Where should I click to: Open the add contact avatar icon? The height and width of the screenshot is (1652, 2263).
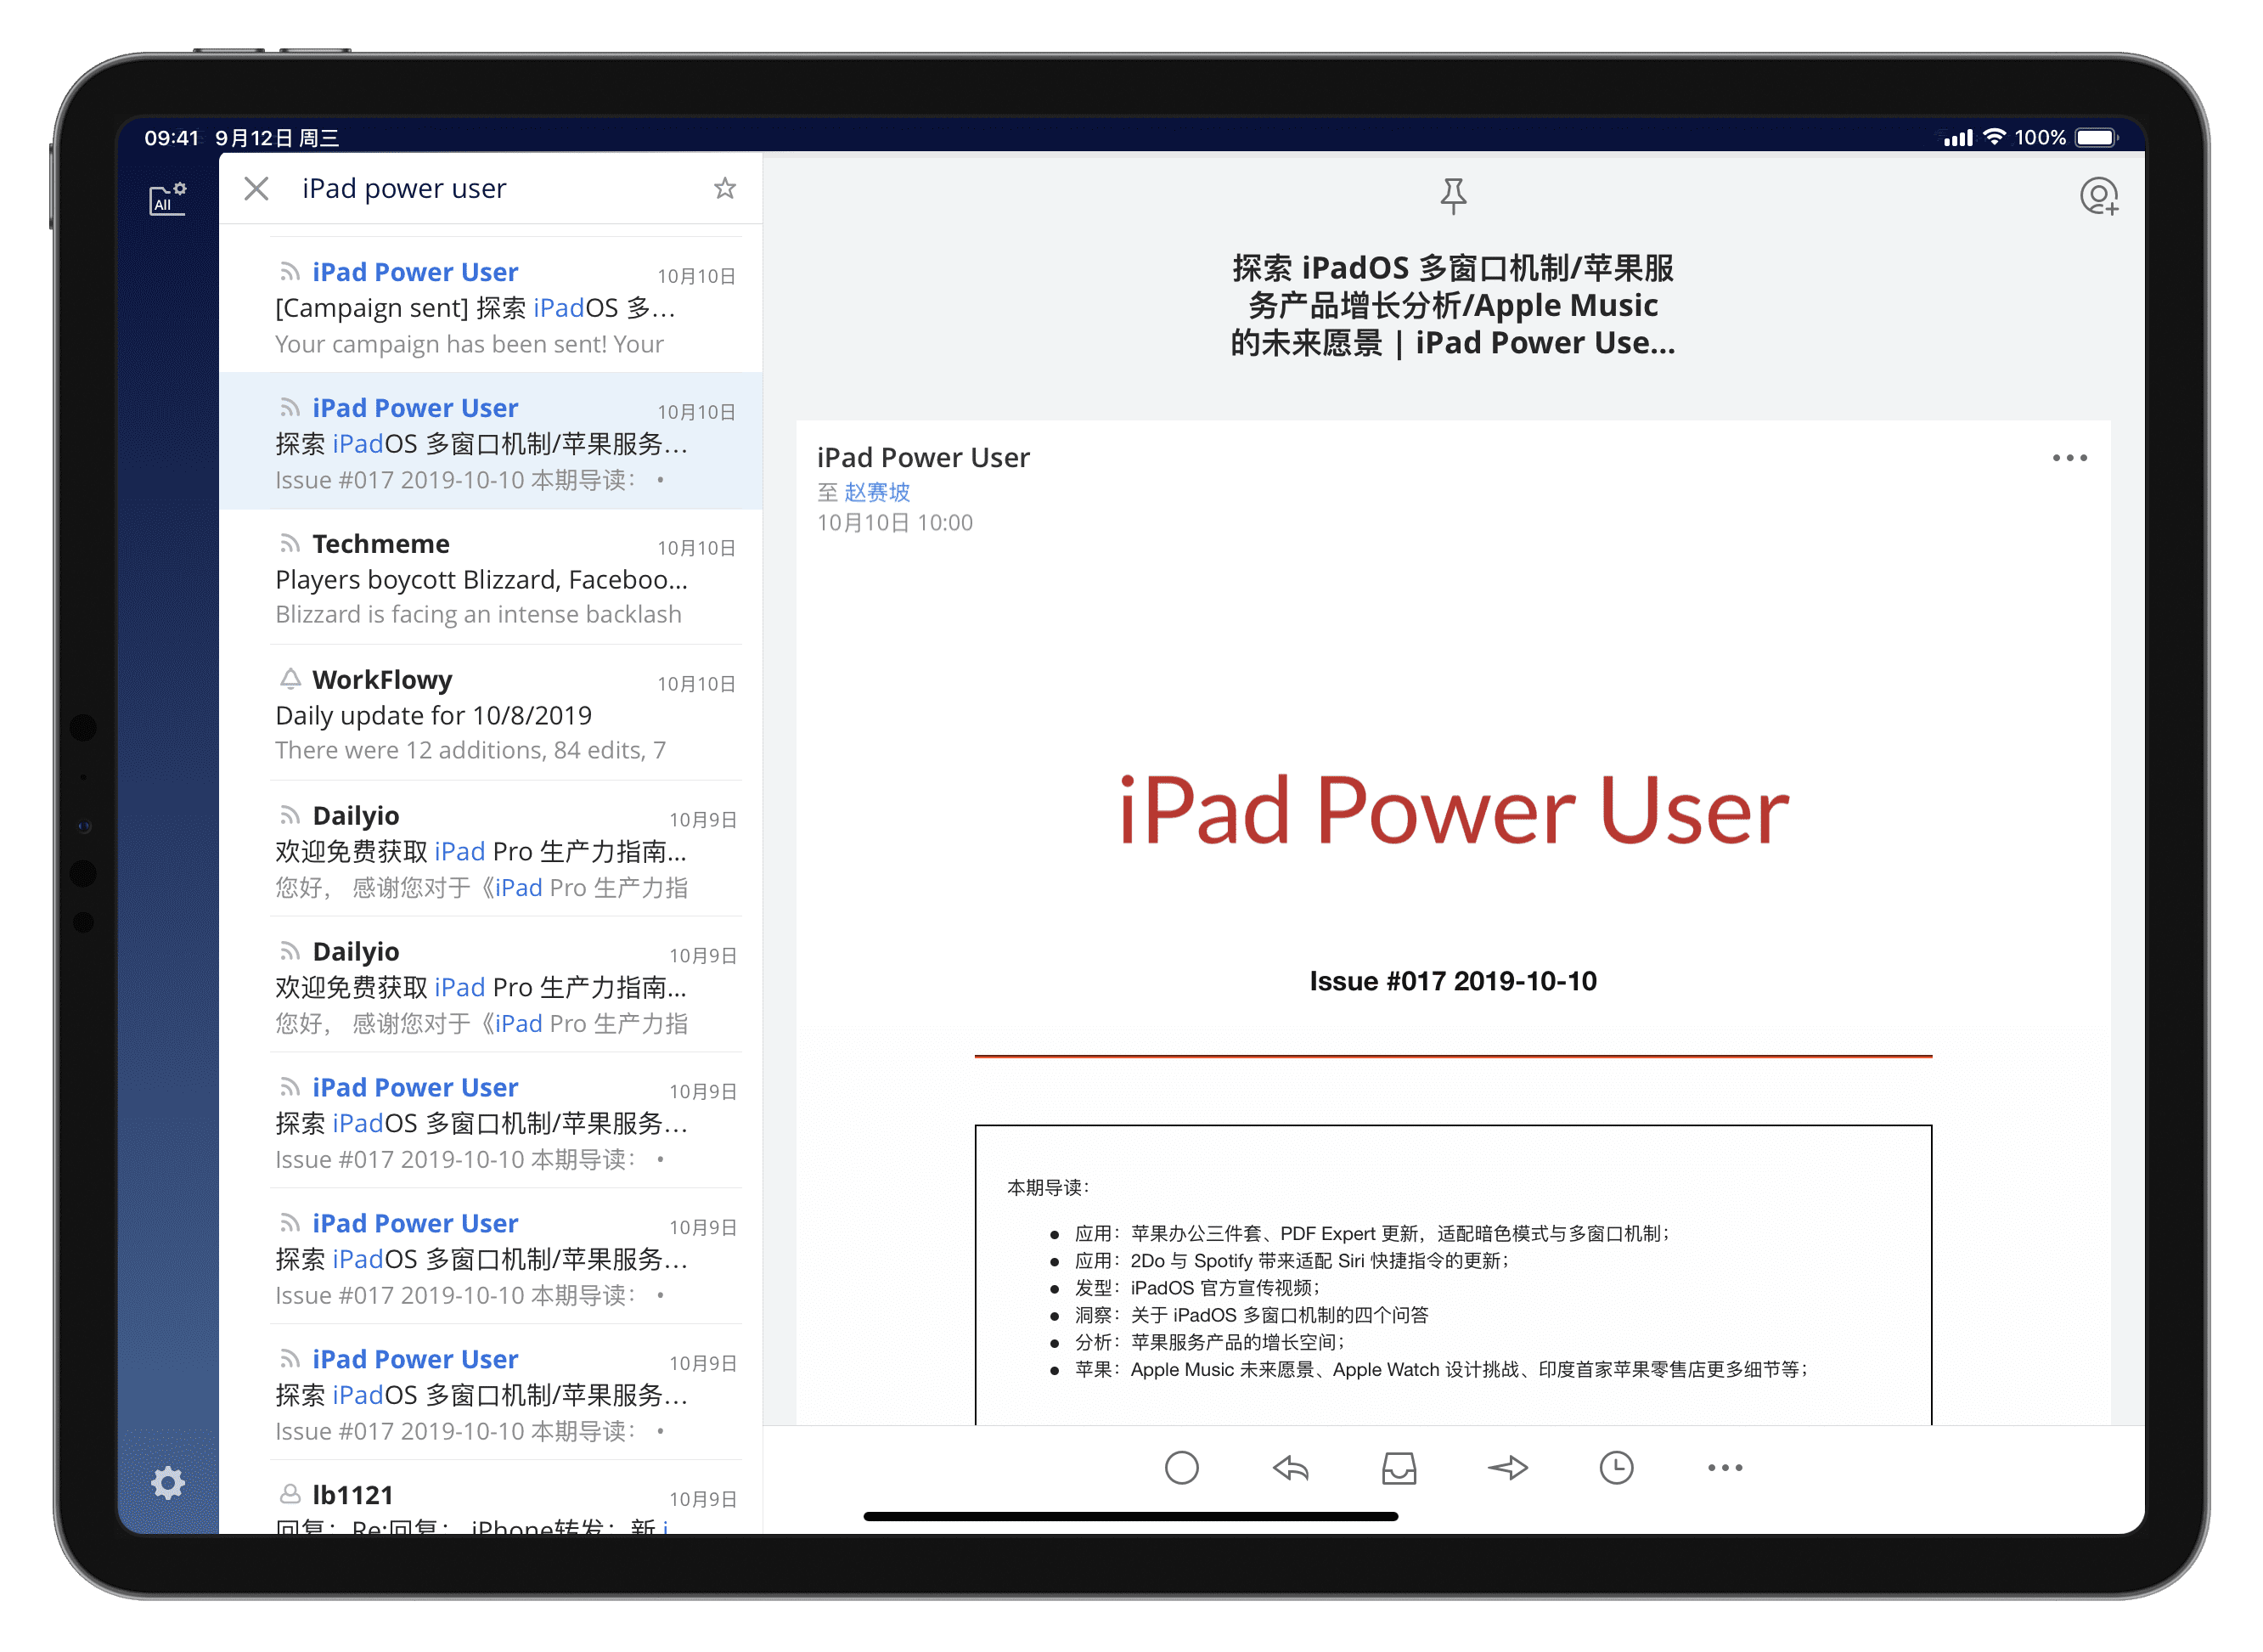2098,196
